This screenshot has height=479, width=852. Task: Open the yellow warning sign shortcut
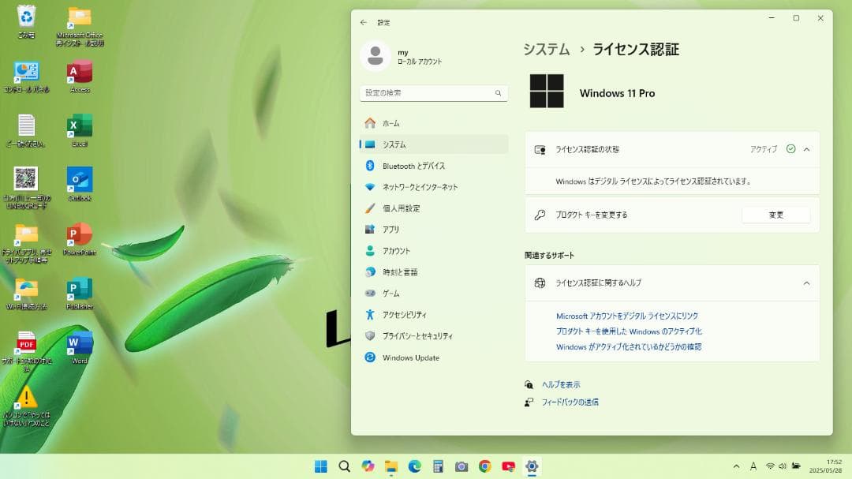point(26,405)
